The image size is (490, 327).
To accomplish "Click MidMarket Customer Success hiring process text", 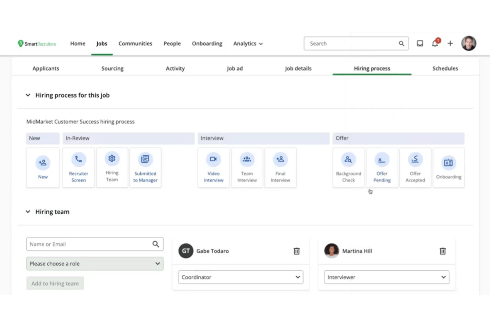I will pos(80,122).
